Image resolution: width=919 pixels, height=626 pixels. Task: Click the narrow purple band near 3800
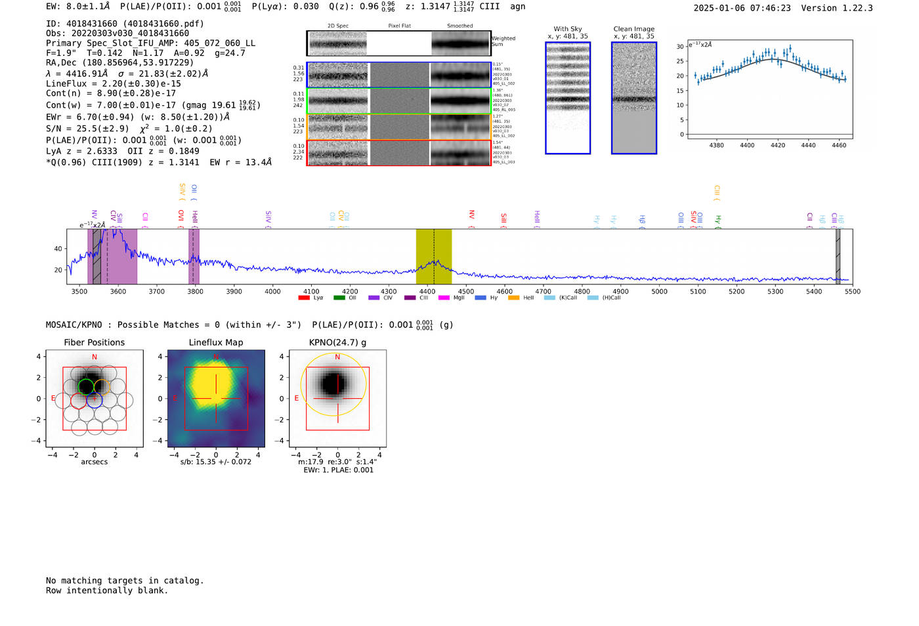194,256
